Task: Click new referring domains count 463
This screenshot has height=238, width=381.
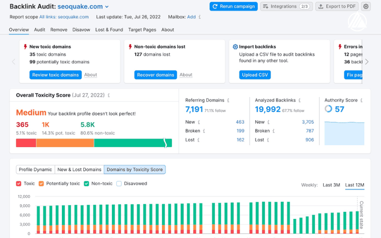Action: pos(240,122)
